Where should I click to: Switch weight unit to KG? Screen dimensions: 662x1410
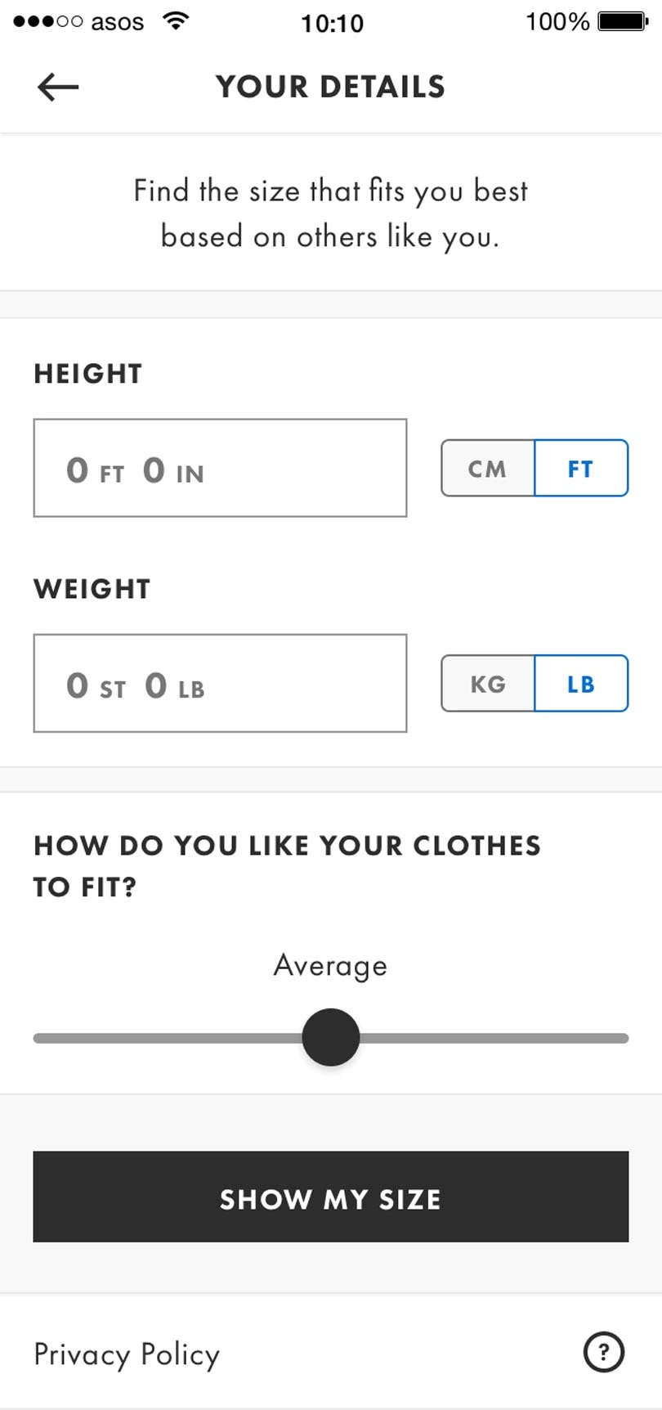point(488,684)
